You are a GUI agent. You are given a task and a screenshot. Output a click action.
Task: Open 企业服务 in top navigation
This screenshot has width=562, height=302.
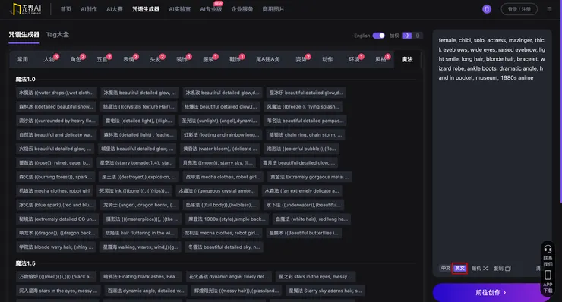coord(242,9)
